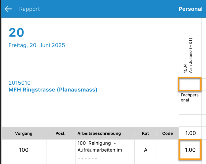
Task: Click the Kat column header
Action: pos(146,133)
